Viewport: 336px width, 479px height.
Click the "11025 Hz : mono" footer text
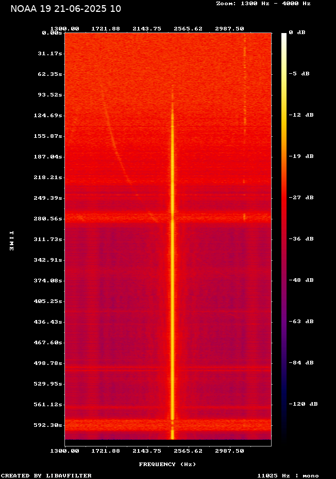click(x=288, y=475)
